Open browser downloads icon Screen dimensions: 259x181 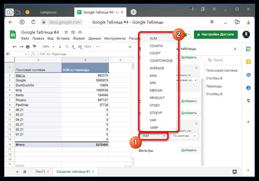coord(248,22)
